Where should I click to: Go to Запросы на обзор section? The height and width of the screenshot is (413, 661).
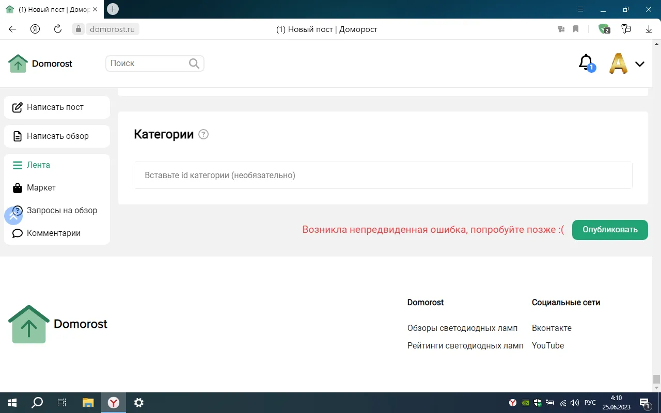[x=61, y=211]
